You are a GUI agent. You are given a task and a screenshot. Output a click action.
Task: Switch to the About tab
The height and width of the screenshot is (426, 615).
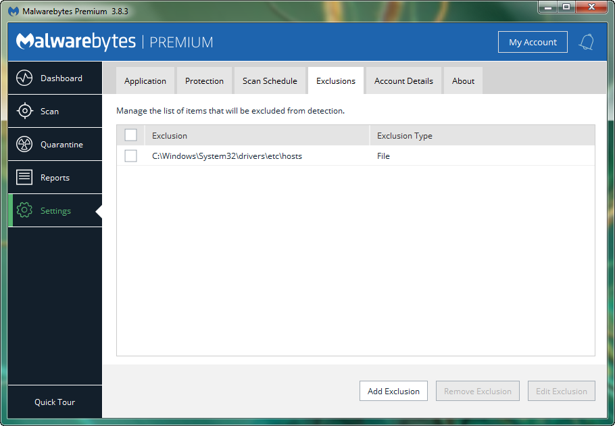pyautogui.click(x=463, y=81)
